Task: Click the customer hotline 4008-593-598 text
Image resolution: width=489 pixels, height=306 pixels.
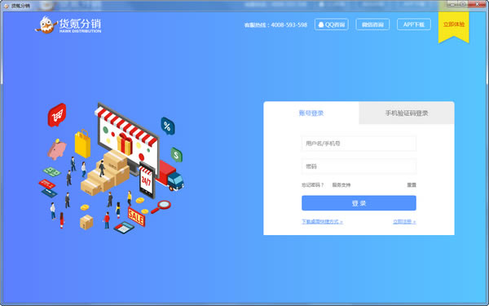Action: 275,24
